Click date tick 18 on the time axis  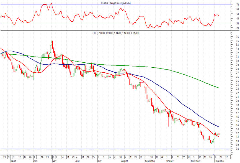(88, 157)
